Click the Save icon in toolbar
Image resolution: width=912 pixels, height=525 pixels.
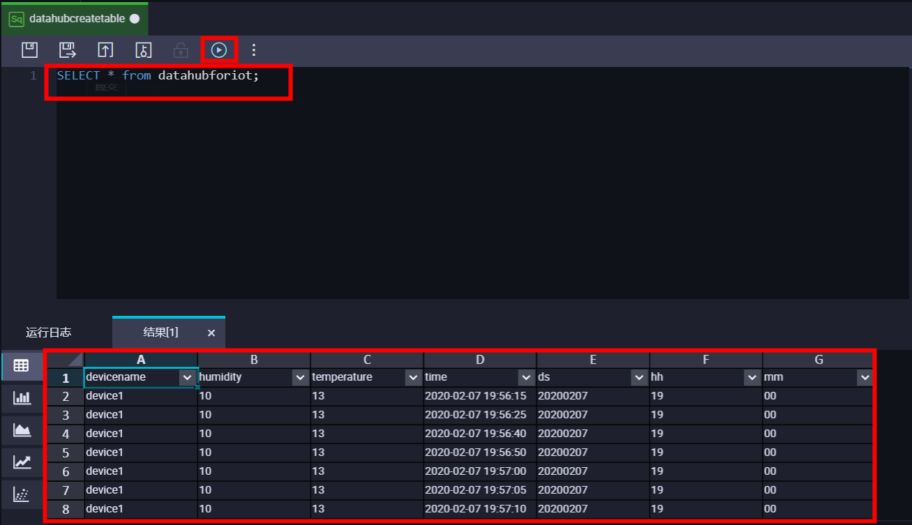[29, 50]
